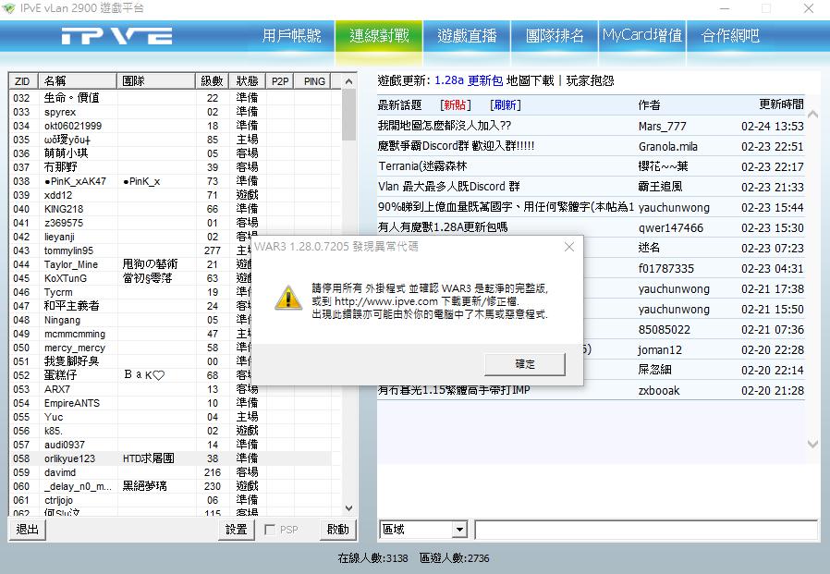
Task: Sort by the P2P column header
Action: [x=279, y=81]
